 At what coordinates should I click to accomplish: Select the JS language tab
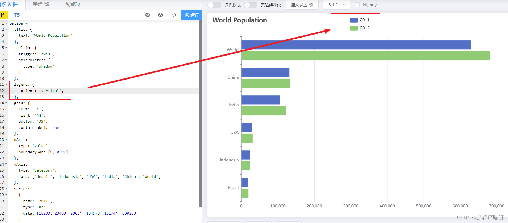click(x=3, y=15)
